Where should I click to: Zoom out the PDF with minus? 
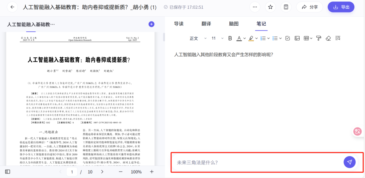[121, 172]
